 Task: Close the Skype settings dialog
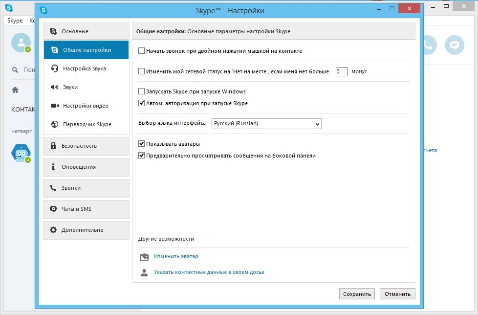410,8
